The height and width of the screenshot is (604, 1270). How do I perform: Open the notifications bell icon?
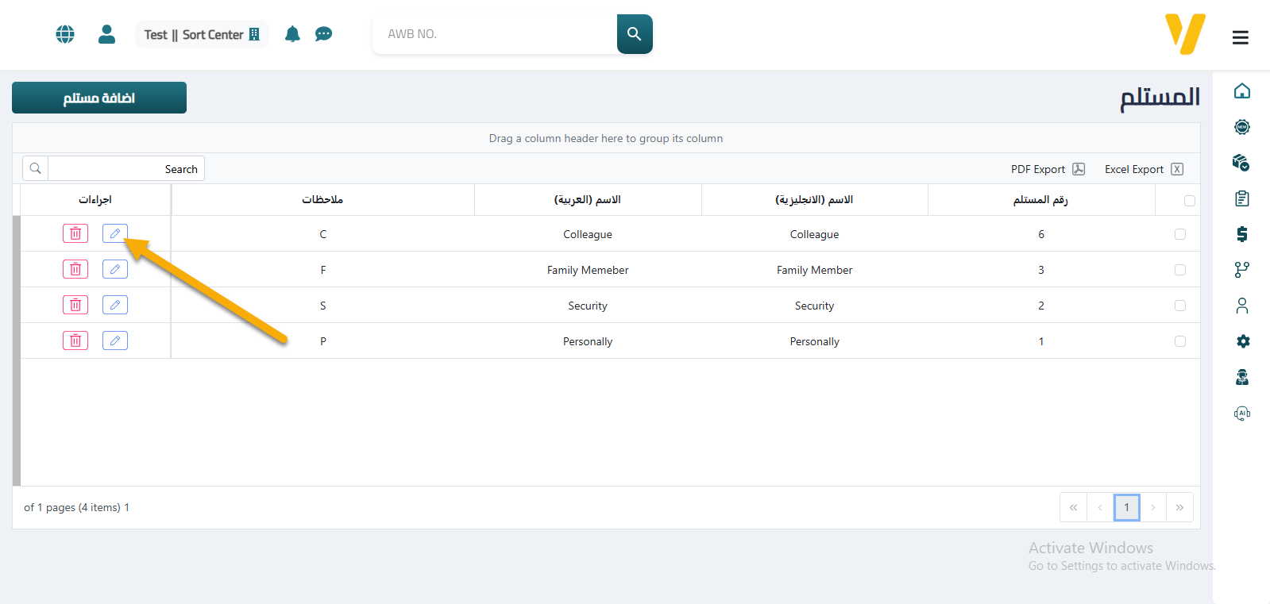(x=292, y=34)
